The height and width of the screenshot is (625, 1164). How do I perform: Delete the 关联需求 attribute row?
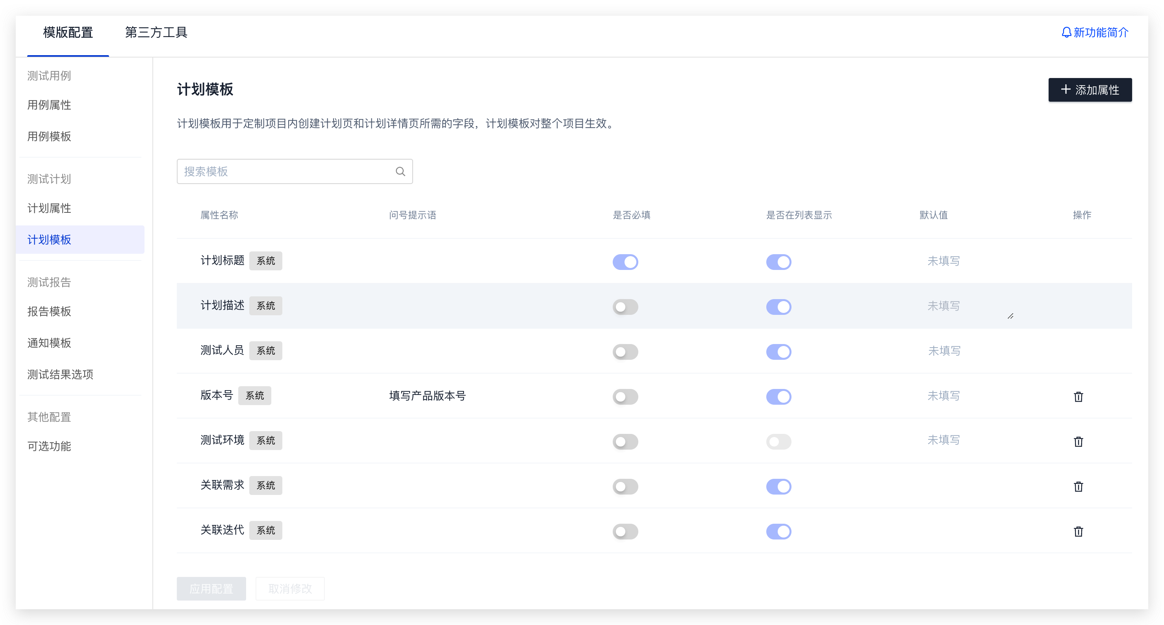(1078, 486)
